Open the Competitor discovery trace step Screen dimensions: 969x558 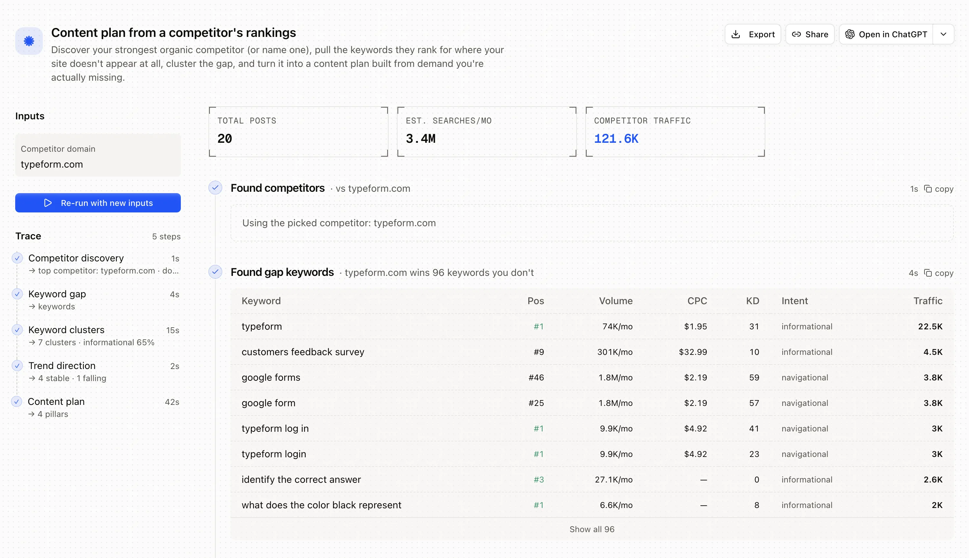tap(104, 264)
